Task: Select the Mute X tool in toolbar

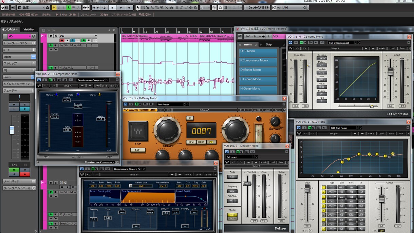Action: (167, 7)
